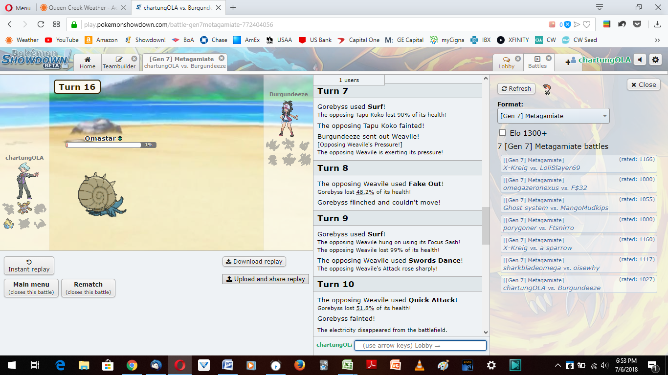
Task: Refresh the battles list
Action: click(x=516, y=88)
